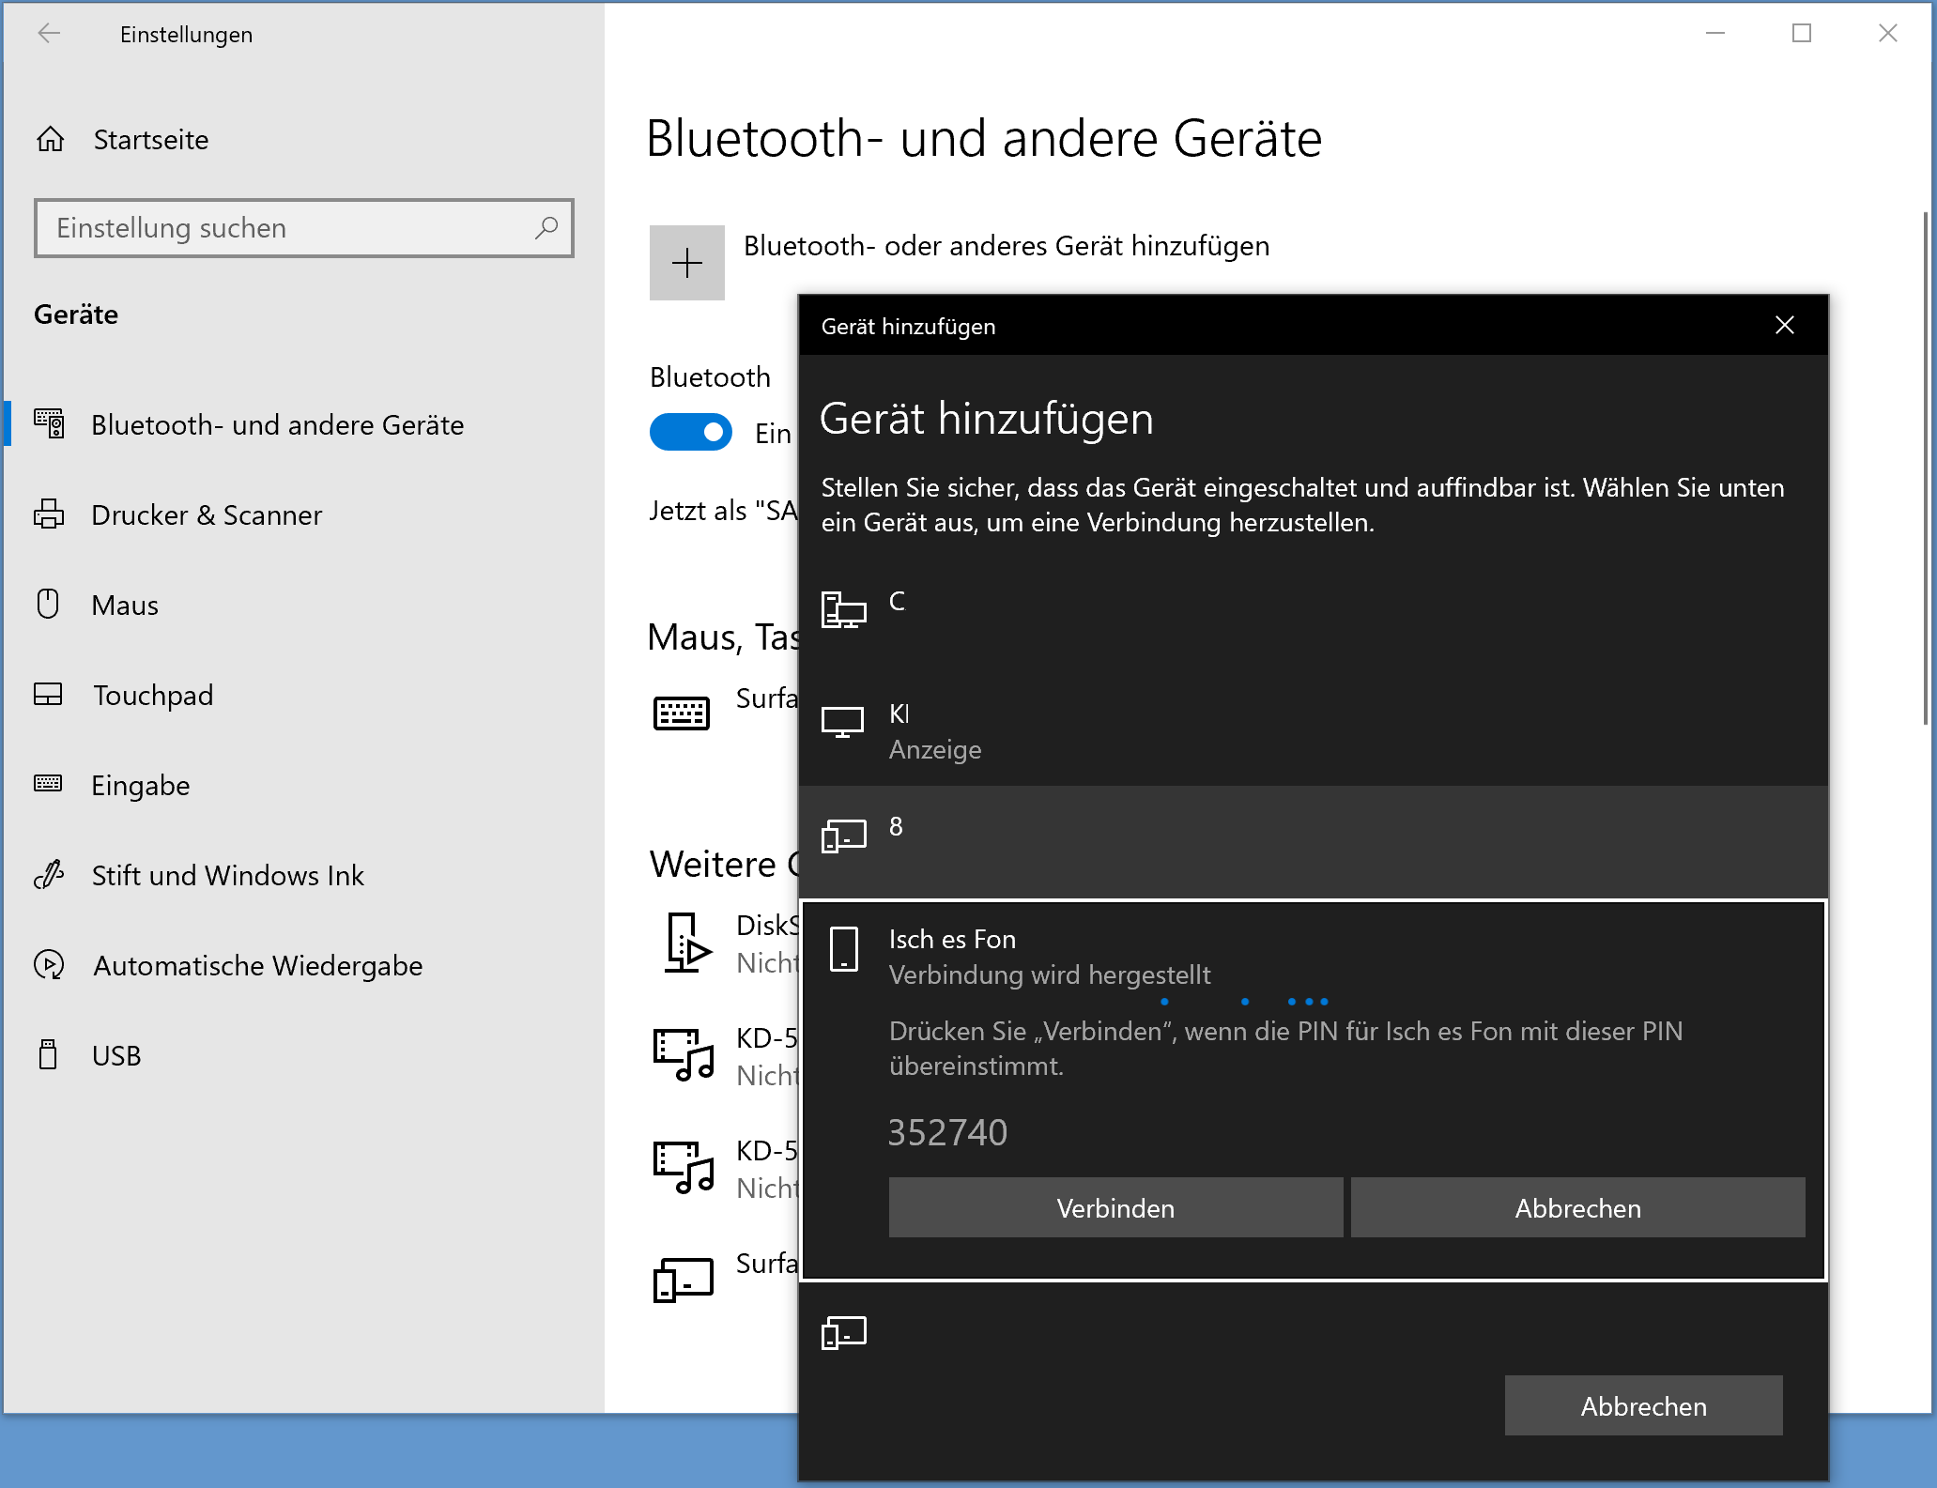Open the Maus settings page
Viewport: 1937px width, 1488px height.
(x=125, y=606)
